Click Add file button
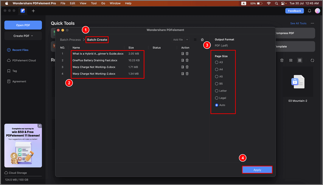Screen dimensions: 323x185 pyautogui.click(x=178, y=40)
